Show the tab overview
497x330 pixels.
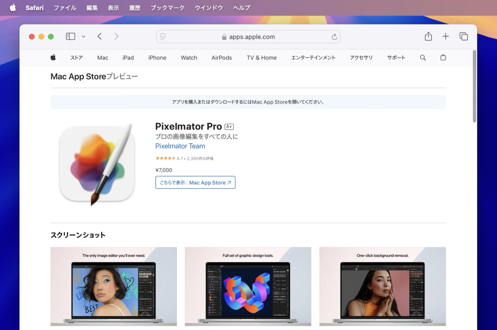[x=464, y=36]
